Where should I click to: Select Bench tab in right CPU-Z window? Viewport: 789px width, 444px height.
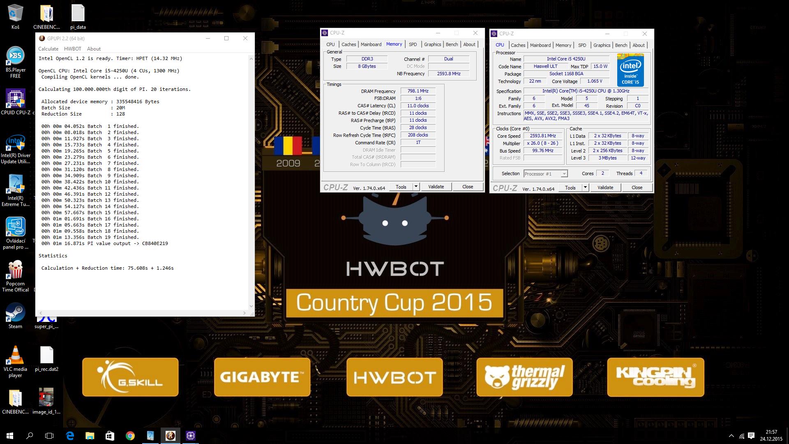tap(621, 45)
